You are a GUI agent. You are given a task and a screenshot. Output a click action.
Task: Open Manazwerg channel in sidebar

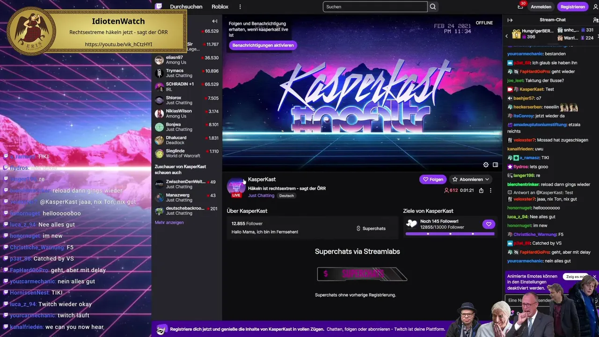(x=187, y=198)
